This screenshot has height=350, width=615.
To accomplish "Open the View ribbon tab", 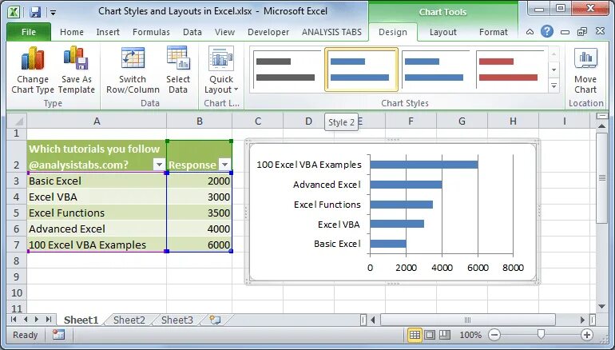I will click(x=224, y=32).
